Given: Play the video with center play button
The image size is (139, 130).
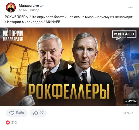Looking at the screenshot, I should [70, 67].
